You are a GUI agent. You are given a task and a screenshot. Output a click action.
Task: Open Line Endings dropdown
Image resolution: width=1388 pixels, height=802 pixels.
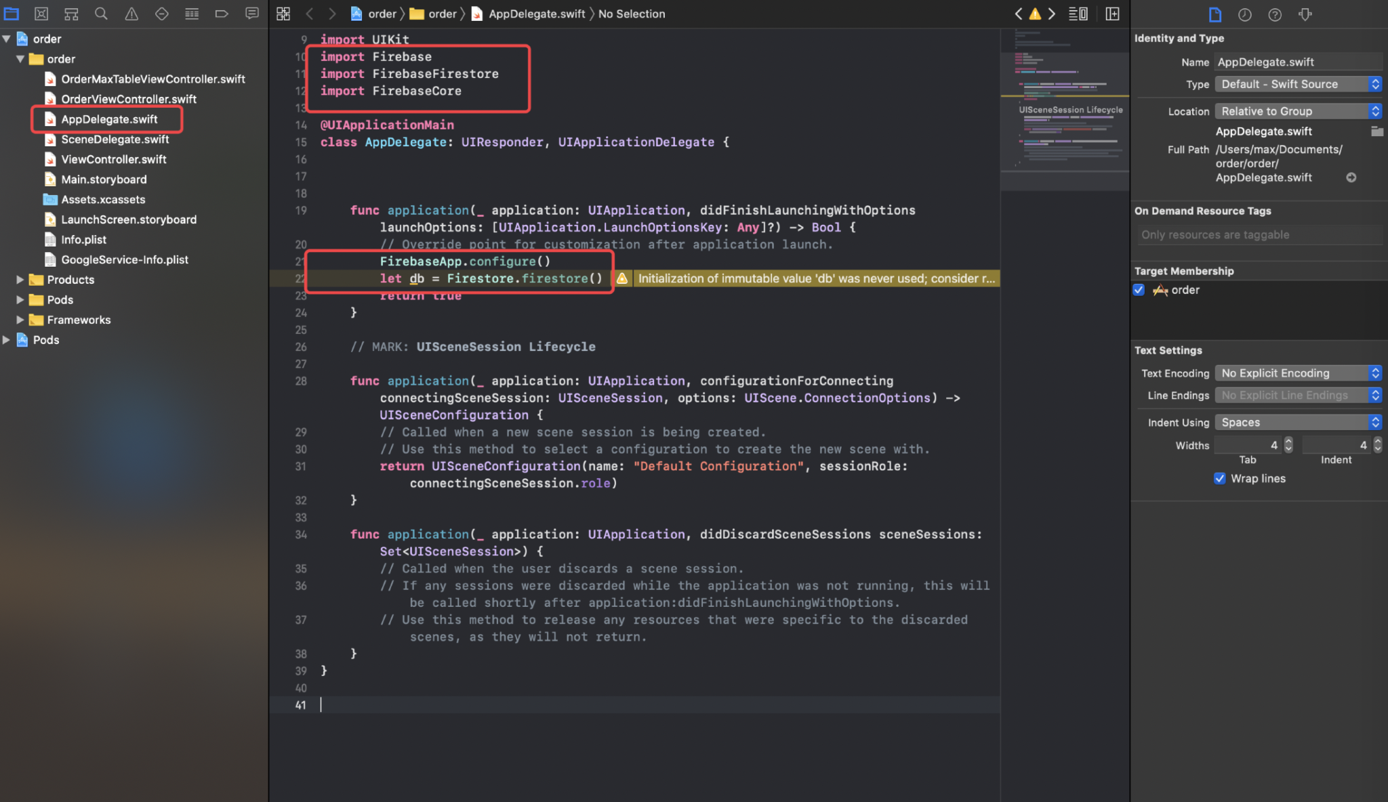(x=1298, y=396)
